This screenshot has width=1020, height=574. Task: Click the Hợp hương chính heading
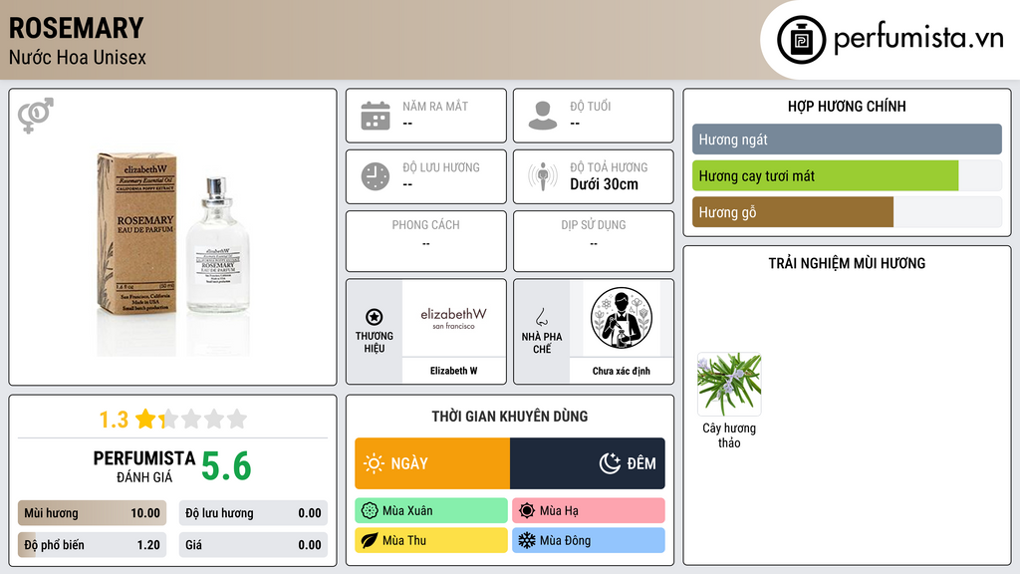coord(847,106)
